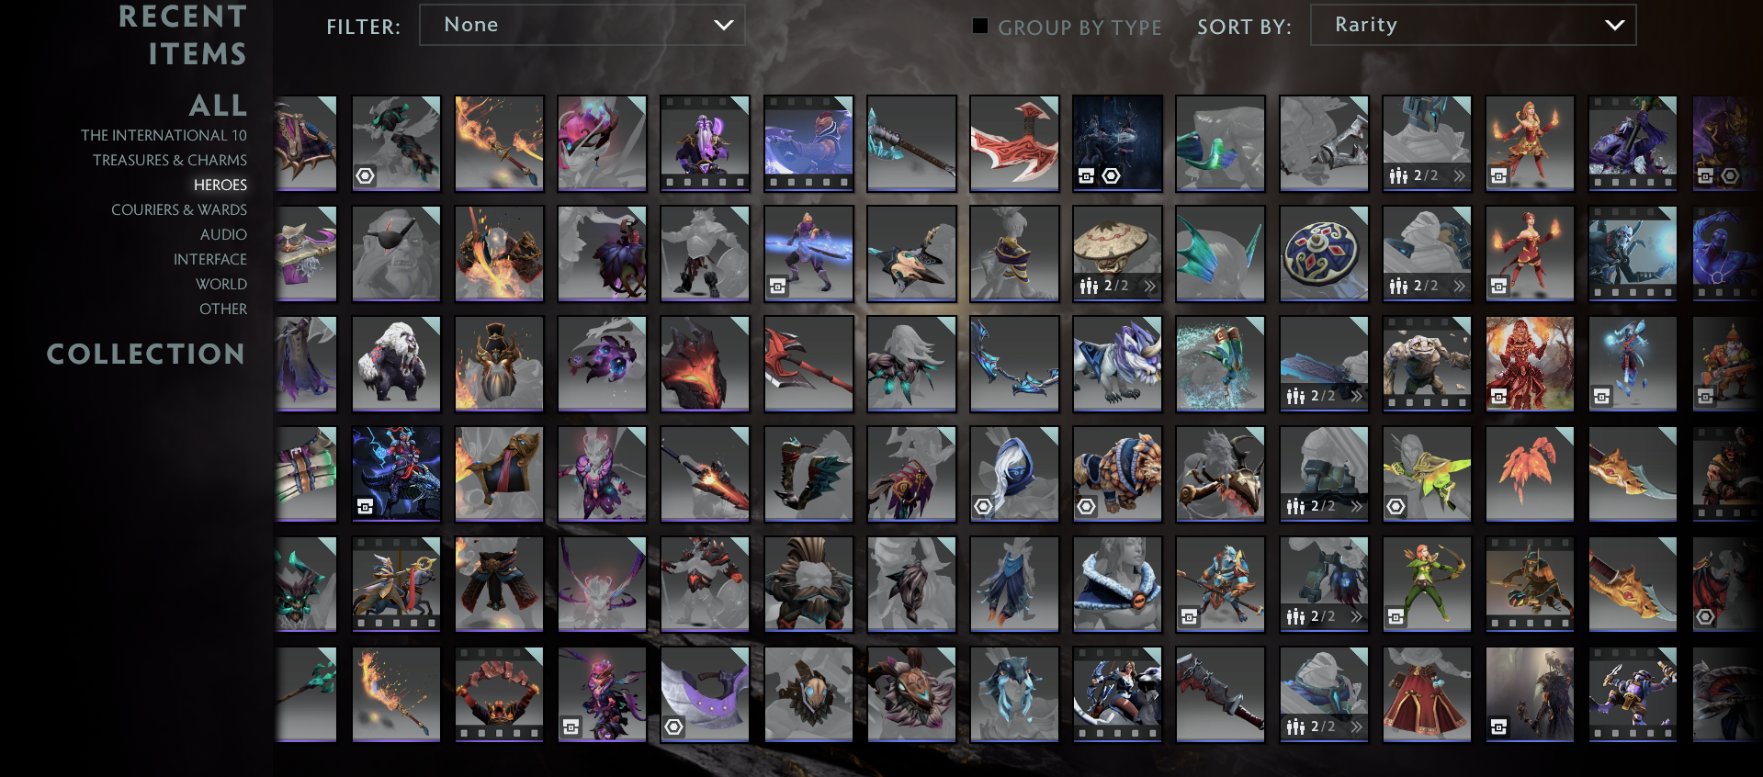This screenshot has height=777, width=1763.
Task: Expand the first row 2/2 bundle arrow
Action: [x=1459, y=175]
